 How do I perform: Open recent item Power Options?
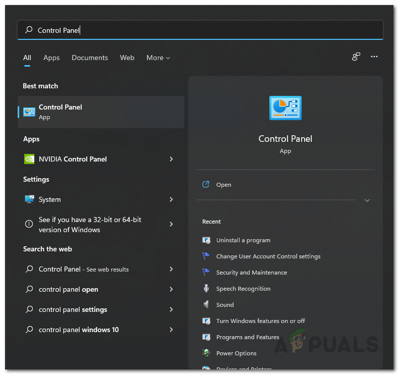pyautogui.click(x=237, y=353)
